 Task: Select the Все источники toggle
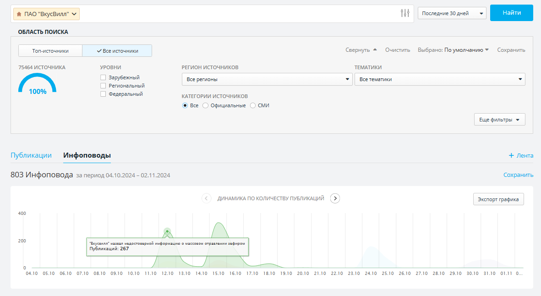[x=117, y=51]
